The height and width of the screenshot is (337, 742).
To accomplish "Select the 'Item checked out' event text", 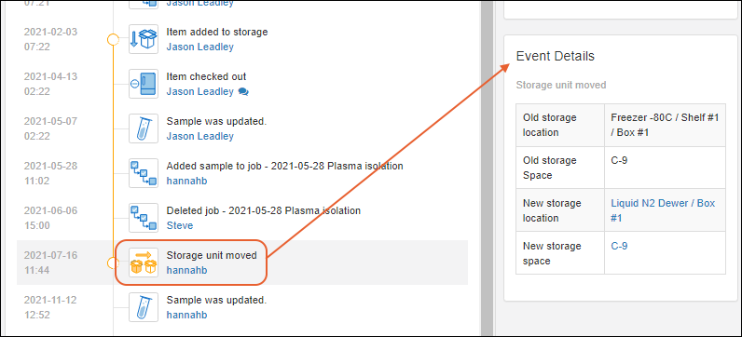I will 206,76.
